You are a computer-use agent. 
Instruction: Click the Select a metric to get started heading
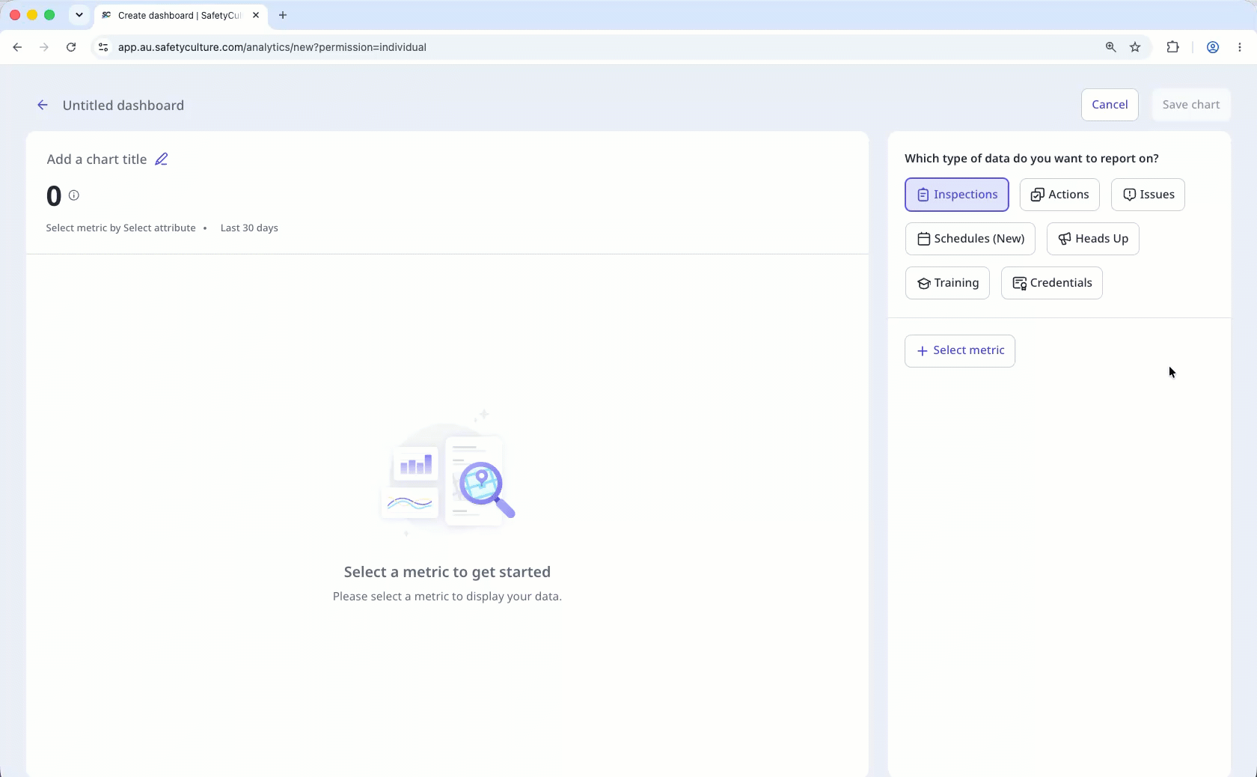pos(447,572)
